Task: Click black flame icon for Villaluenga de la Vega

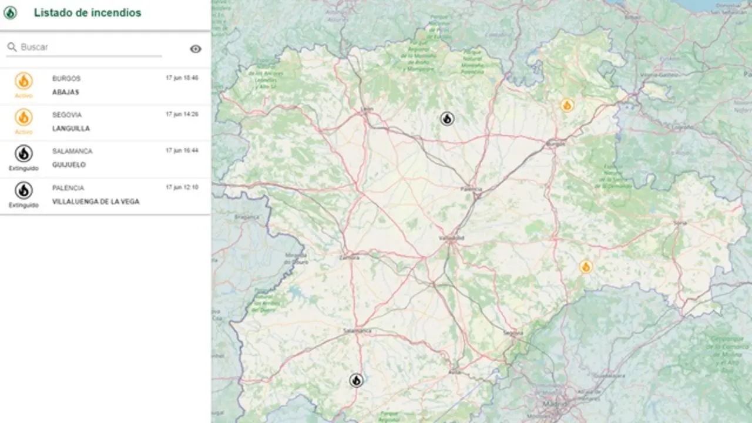Action: click(x=23, y=190)
